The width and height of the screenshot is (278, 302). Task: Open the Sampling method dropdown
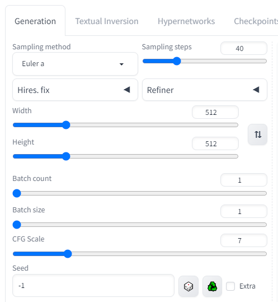[x=75, y=64]
